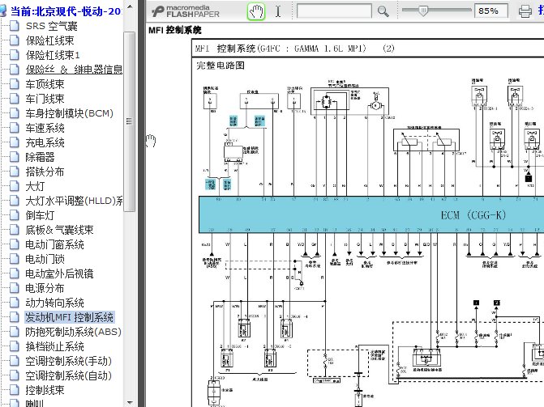Click page icon beside 动力转向系统
This screenshot has width=544, height=407.
[x=15, y=302]
